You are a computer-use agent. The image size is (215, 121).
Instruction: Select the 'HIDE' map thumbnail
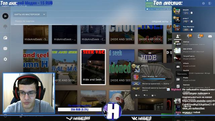coord(150,56)
